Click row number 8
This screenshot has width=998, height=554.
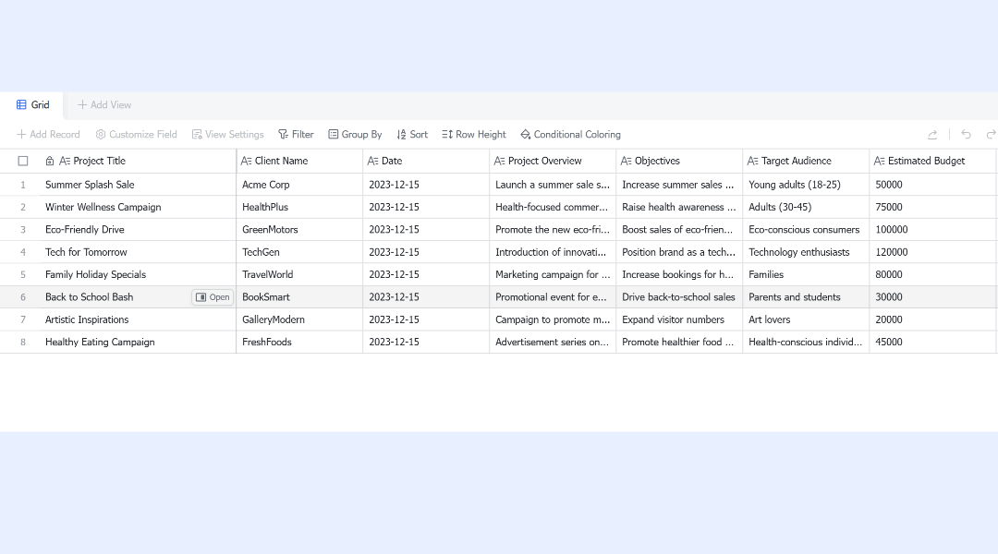23,342
